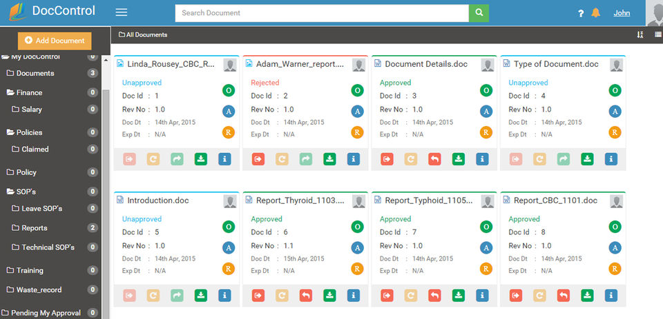Show info for Report_CBC_1101.doc
The image size is (663, 319).
611,296
